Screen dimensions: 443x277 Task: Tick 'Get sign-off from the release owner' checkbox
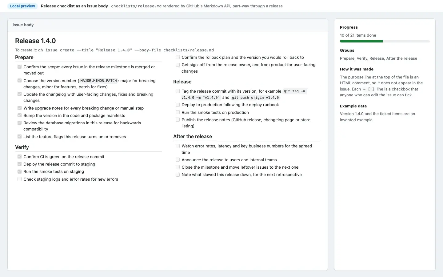[178, 65]
